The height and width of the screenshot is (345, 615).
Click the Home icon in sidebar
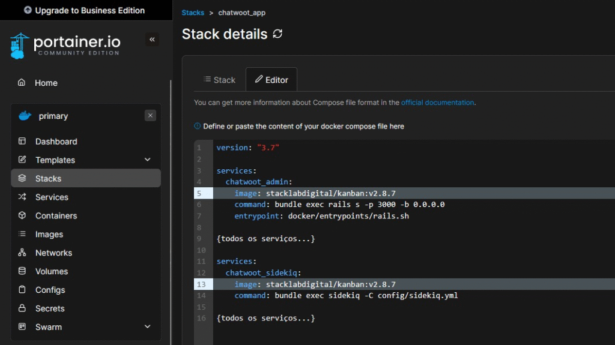(22, 83)
